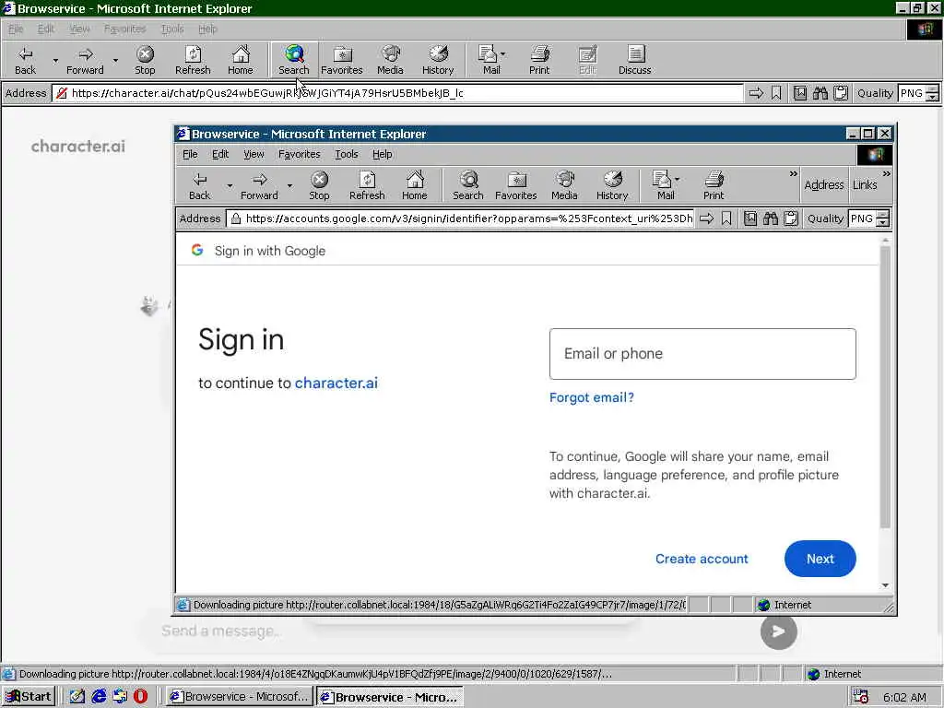Open History in the Google sign-in window toolbar
The height and width of the screenshot is (708, 944).
click(612, 185)
